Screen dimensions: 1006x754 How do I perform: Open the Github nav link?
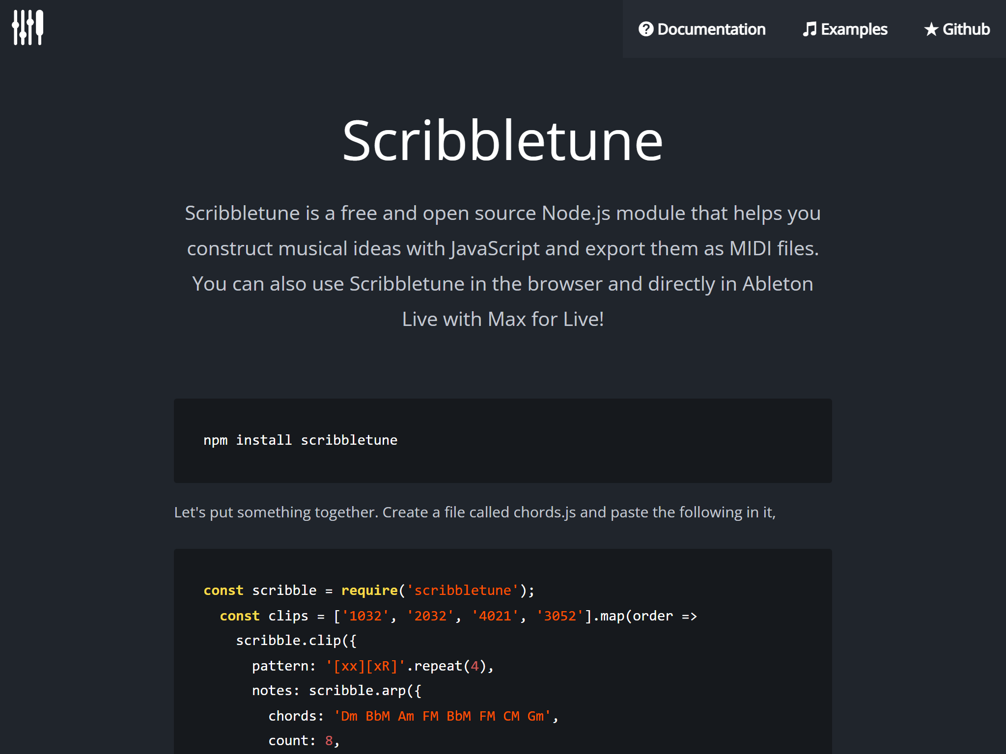[x=957, y=29]
